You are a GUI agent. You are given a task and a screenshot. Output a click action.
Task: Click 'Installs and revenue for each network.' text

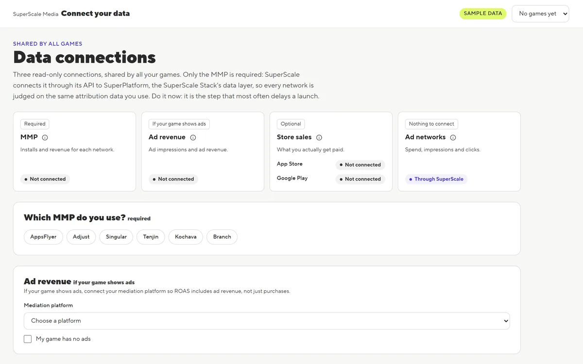[68, 149]
